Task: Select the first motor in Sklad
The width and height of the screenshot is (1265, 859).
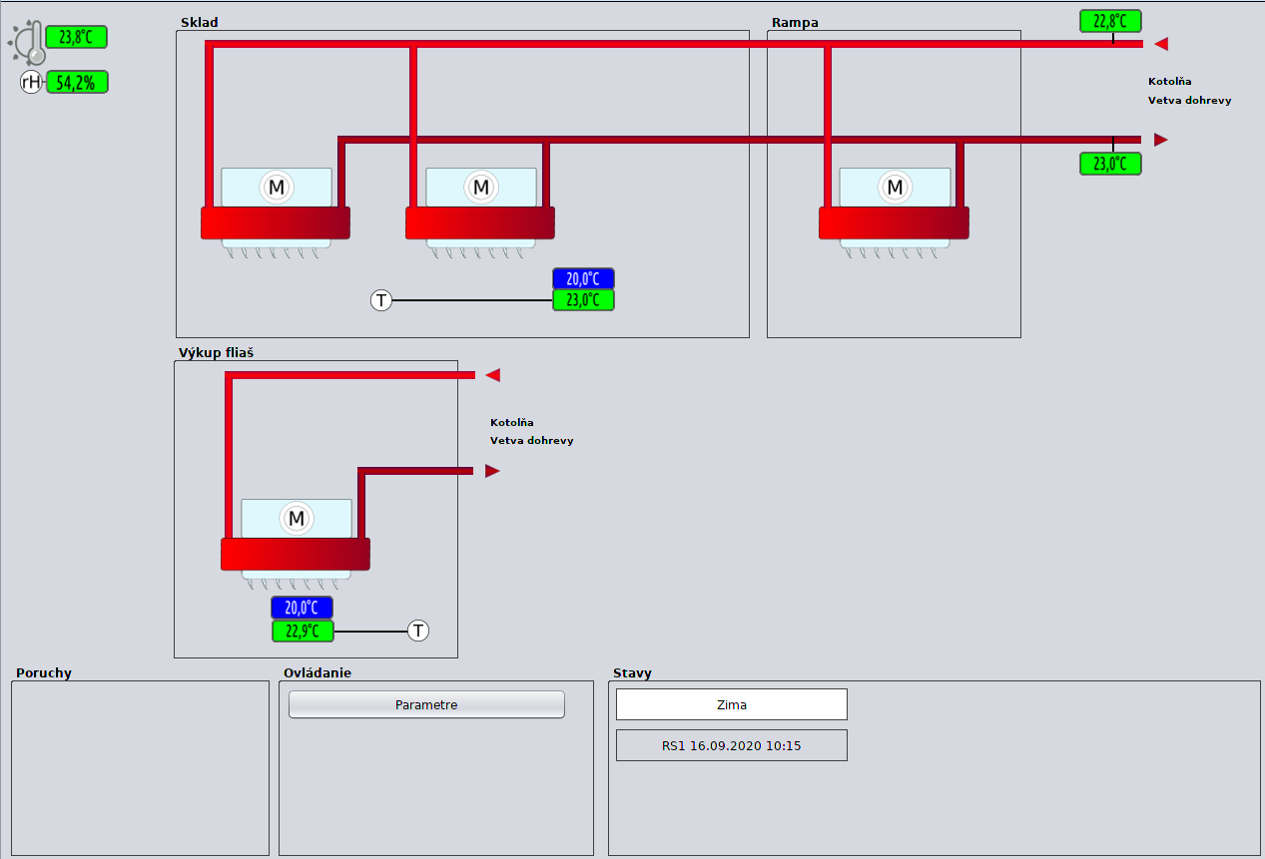Action: point(276,187)
